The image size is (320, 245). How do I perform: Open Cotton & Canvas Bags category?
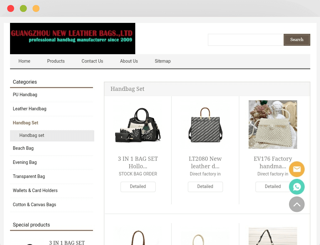(x=34, y=205)
